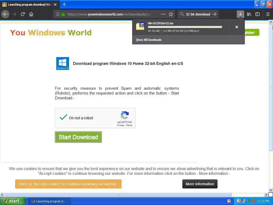Click the ISO file icon in downloads
The height and width of the screenshot is (205, 273).
140,26
